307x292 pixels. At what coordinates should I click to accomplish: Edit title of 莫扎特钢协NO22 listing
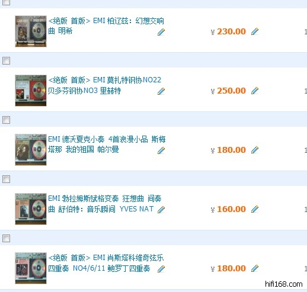tap(161, 91)
